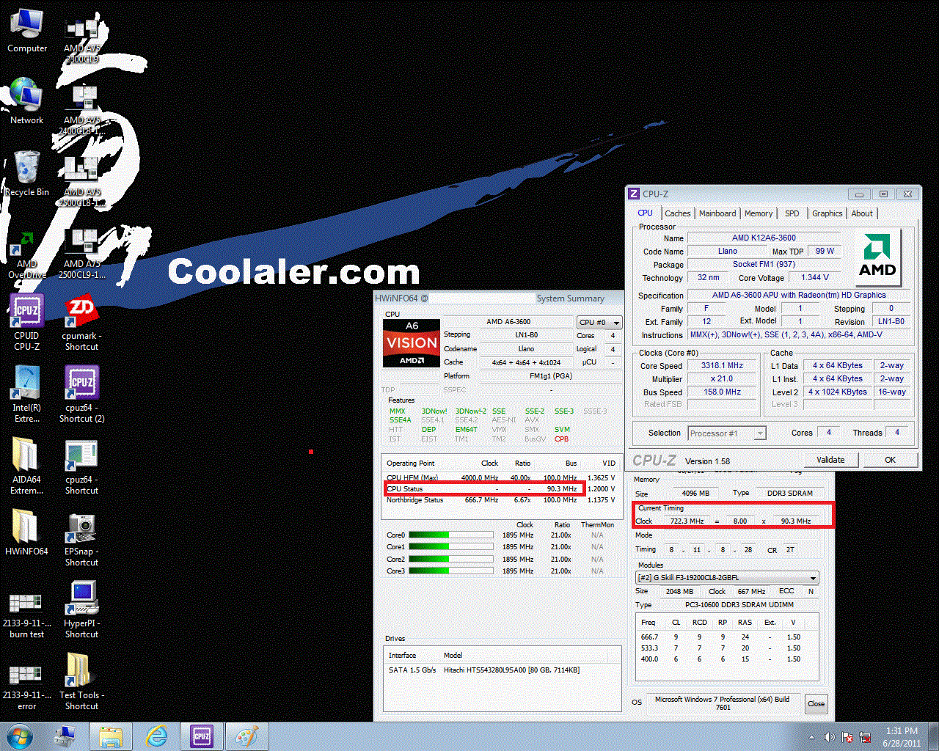Viewport: 939px width, 751px height.
Task: Open the Processor #1 selection dropdown
Action: coord(727,433)
